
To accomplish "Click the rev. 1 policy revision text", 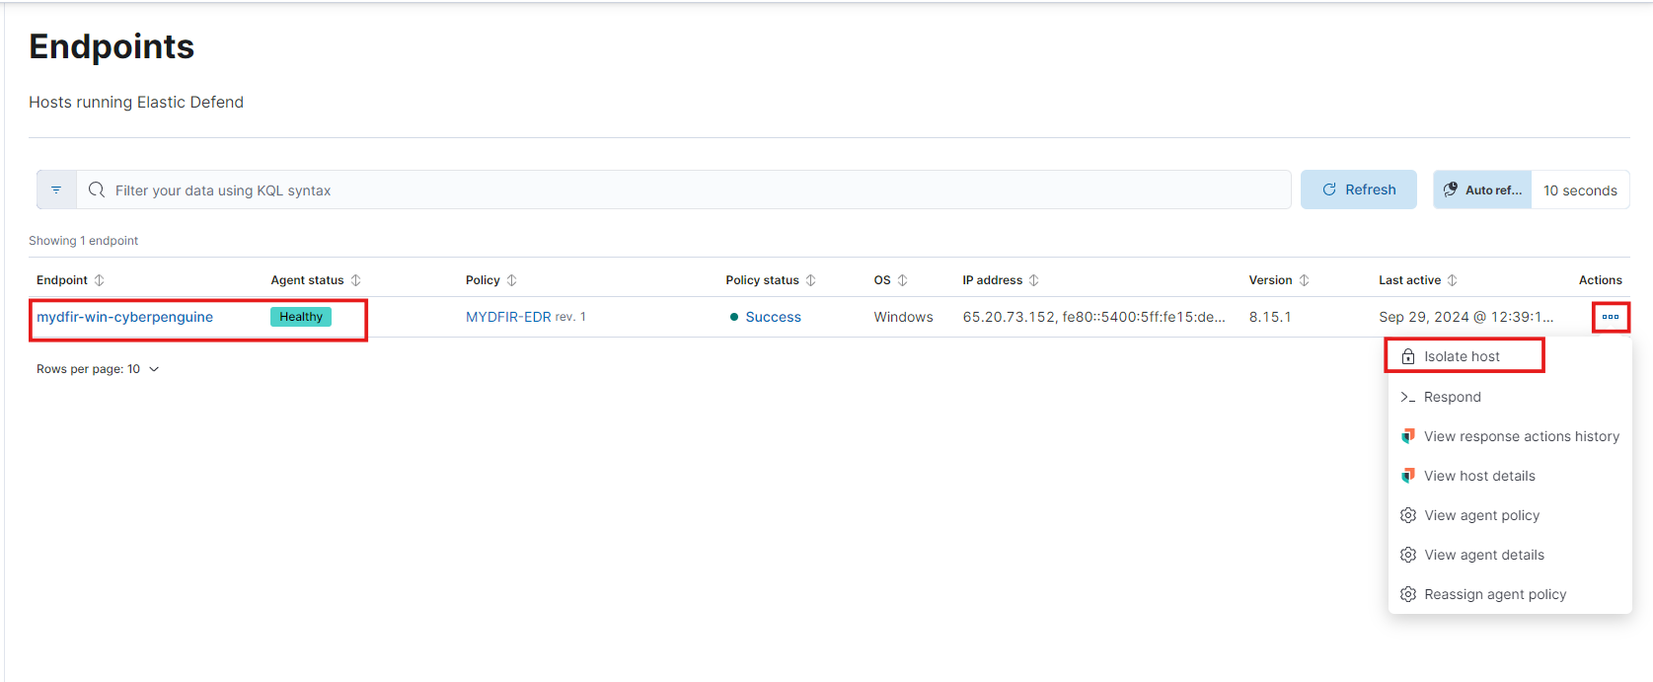I will (570, 317).
